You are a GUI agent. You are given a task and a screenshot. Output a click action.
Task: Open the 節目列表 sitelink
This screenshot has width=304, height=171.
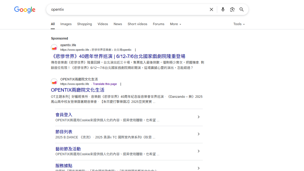(64, 132)
